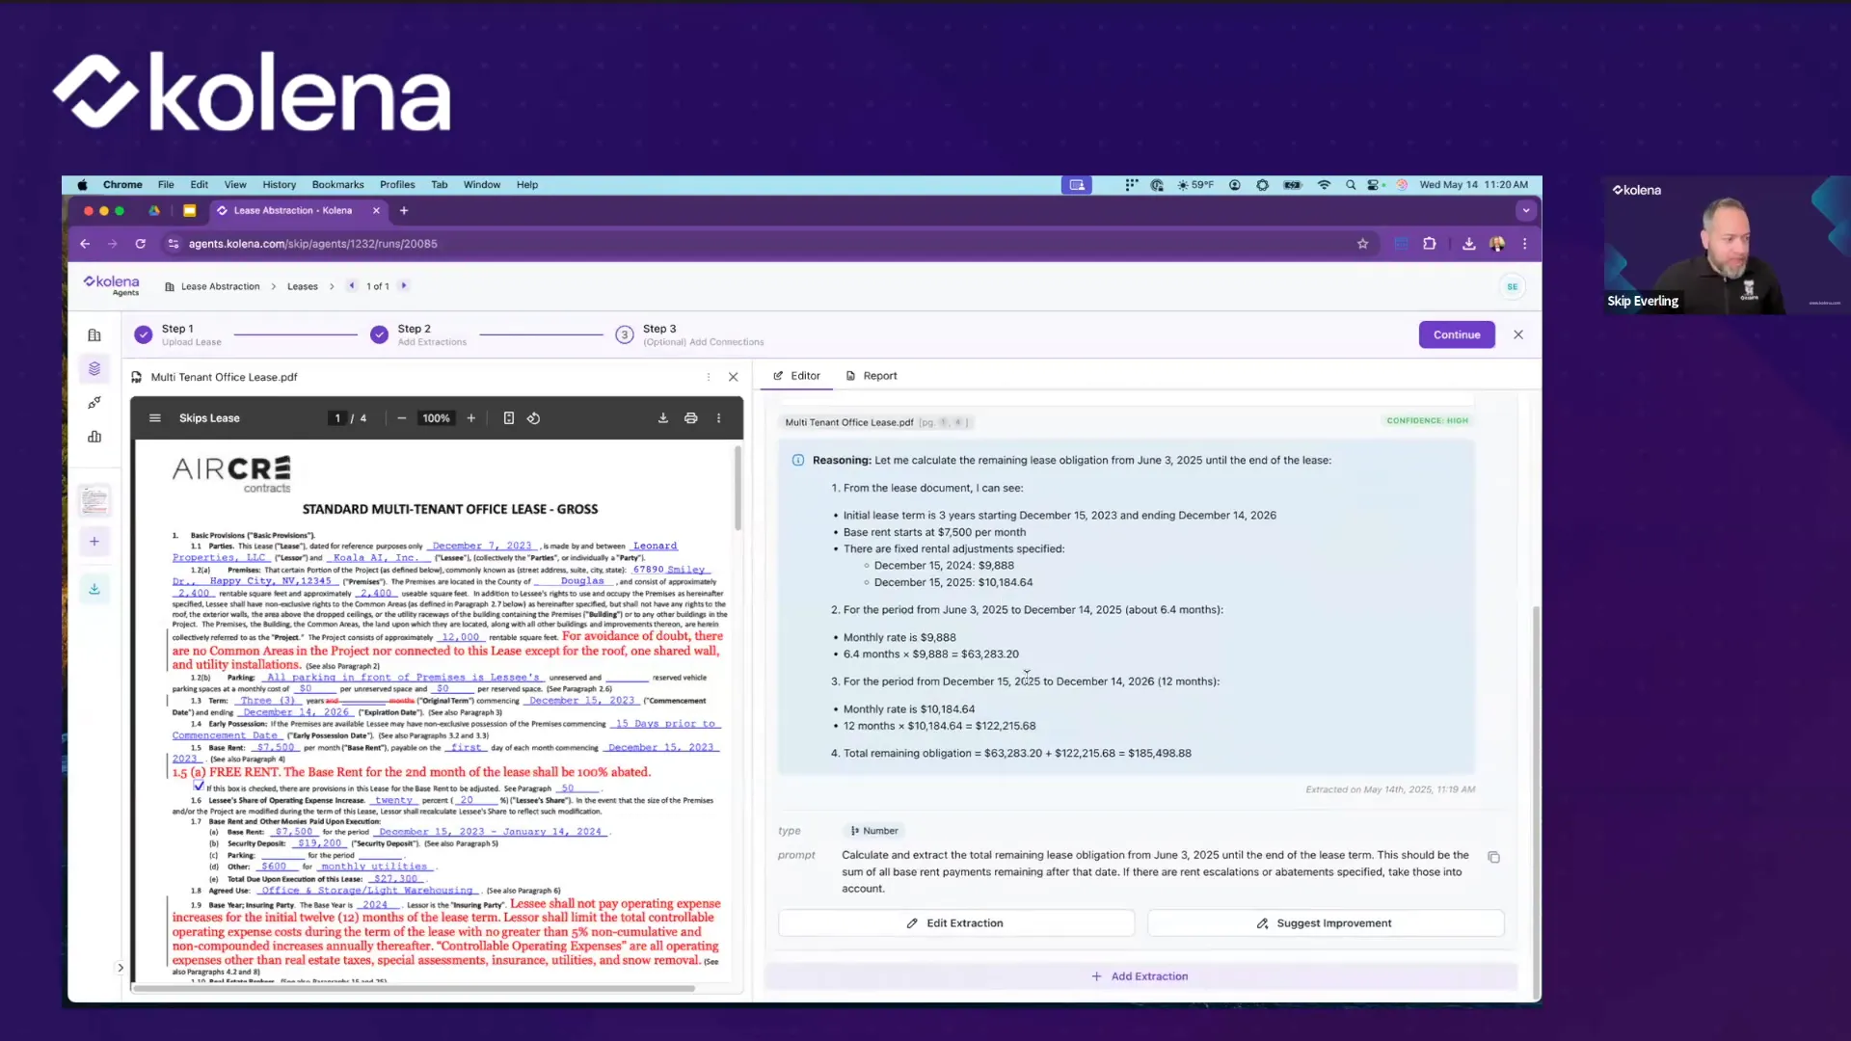Screen dimensions: 1851x1041
Task: Click the PDF horizontal scrollbar
Action: (413, 988)
